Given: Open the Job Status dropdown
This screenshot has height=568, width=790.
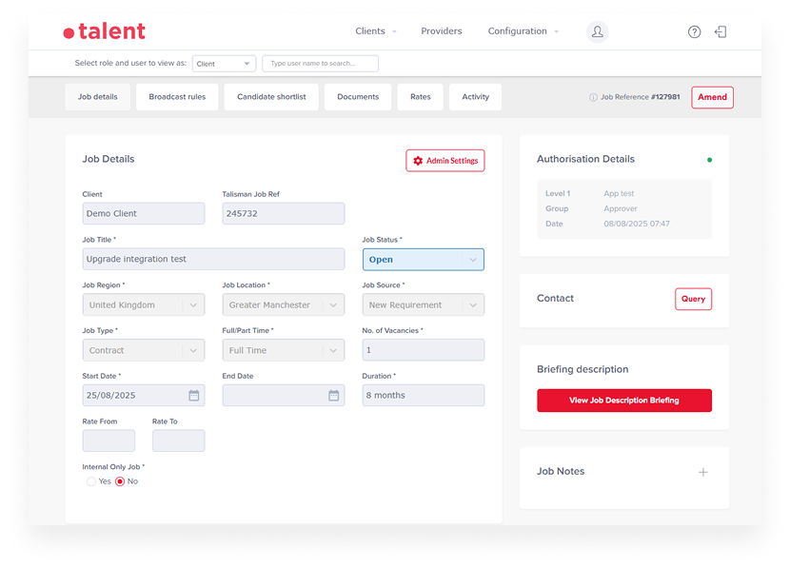Looking at the screenshot, I should point(423,260).
